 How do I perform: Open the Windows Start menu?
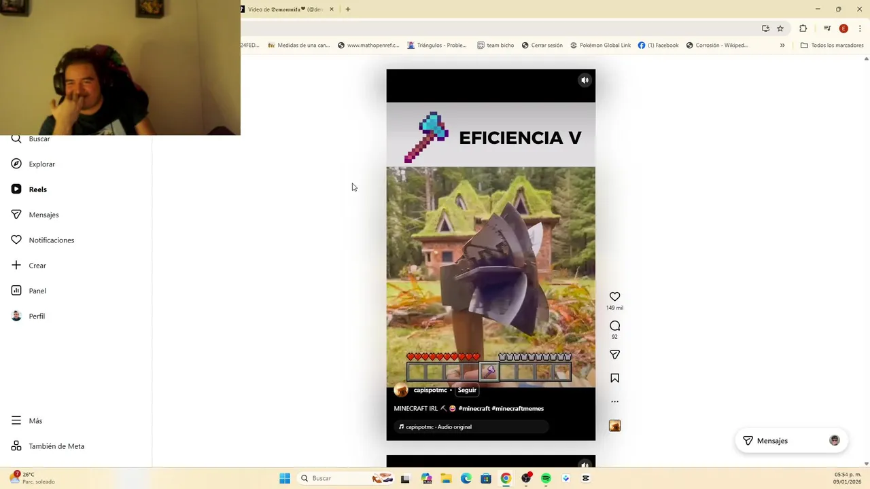pyautogui.click(x=285, y=478)
